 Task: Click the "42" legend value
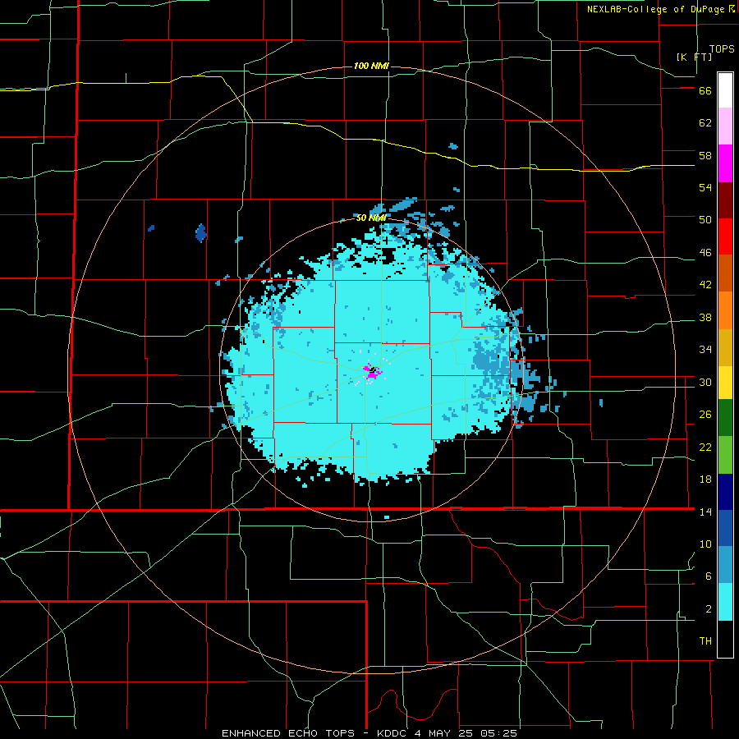[705, 285]
